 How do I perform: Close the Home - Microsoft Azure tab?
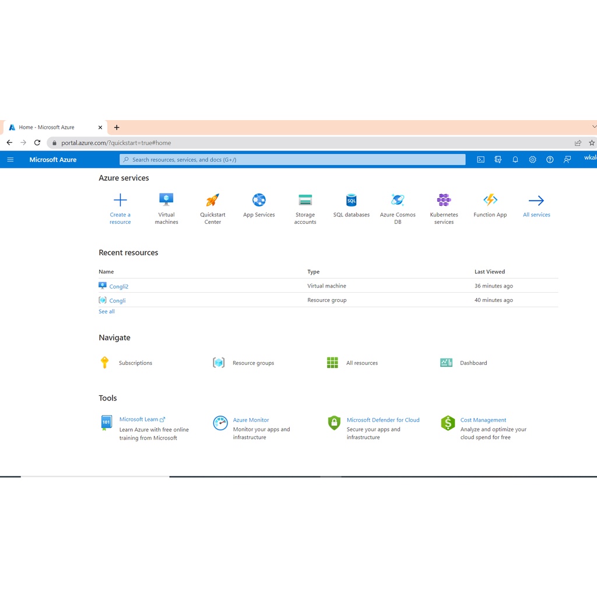coord(100,128)
